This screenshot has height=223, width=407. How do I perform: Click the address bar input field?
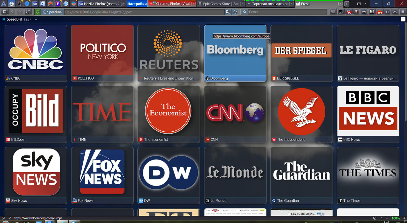pyautogui.click(x=144, y=12)
